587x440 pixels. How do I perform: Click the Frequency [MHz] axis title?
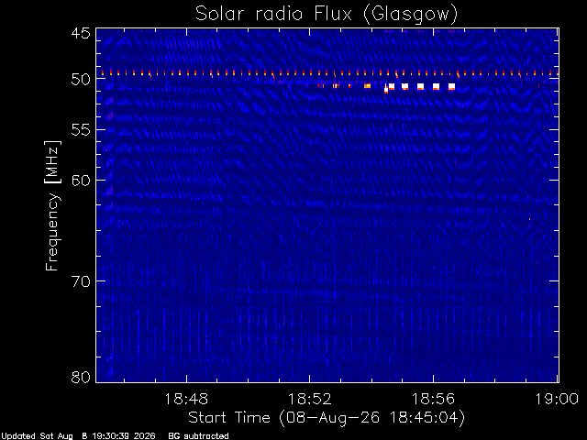(52, 205)
